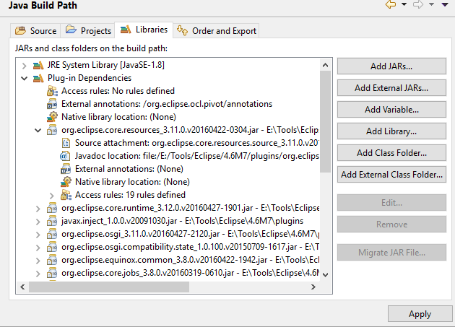Click the Order and Export tab's icon

pos(182,30)
